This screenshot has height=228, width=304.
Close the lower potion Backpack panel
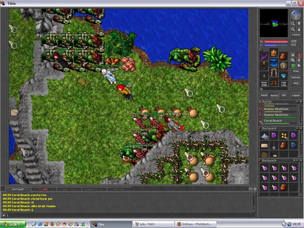click(301, 160)
